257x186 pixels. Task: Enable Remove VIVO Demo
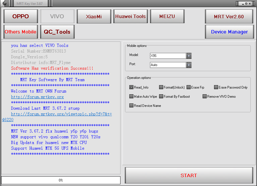(x=205, y=96)
